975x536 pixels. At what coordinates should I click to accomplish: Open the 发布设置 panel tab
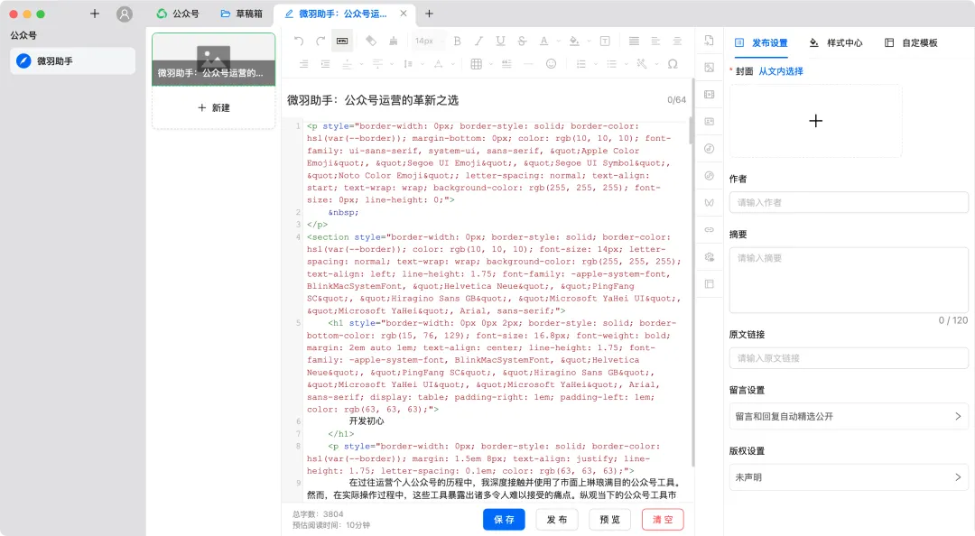761,43
